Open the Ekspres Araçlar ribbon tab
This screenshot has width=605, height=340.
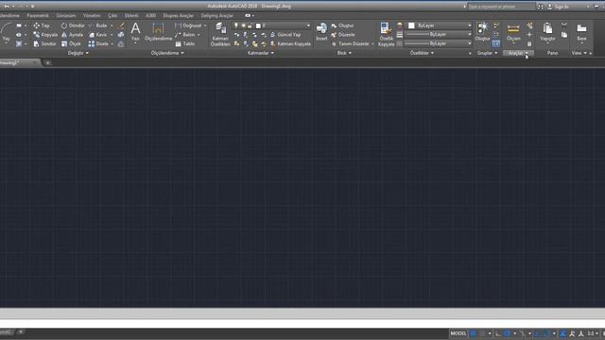pos(178,16)
